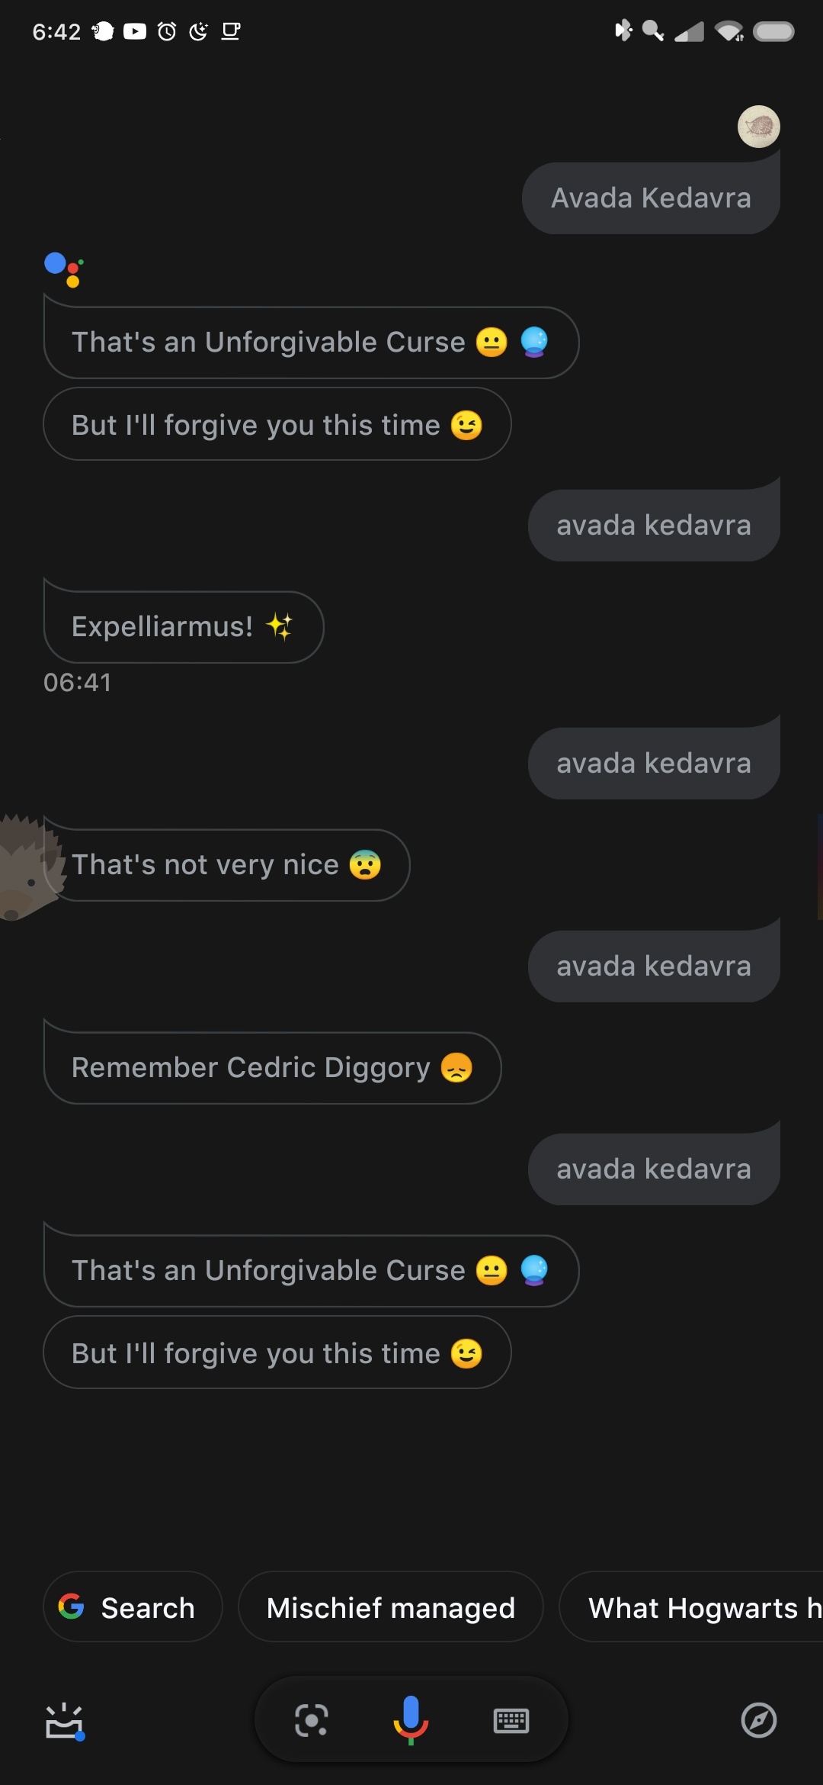Open the Explore compass icon

point(759,1720)
